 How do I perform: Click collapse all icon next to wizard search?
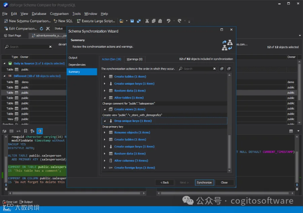tap(229, 69)
